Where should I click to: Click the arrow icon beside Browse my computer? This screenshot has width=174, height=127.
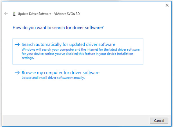pos(17,73)
